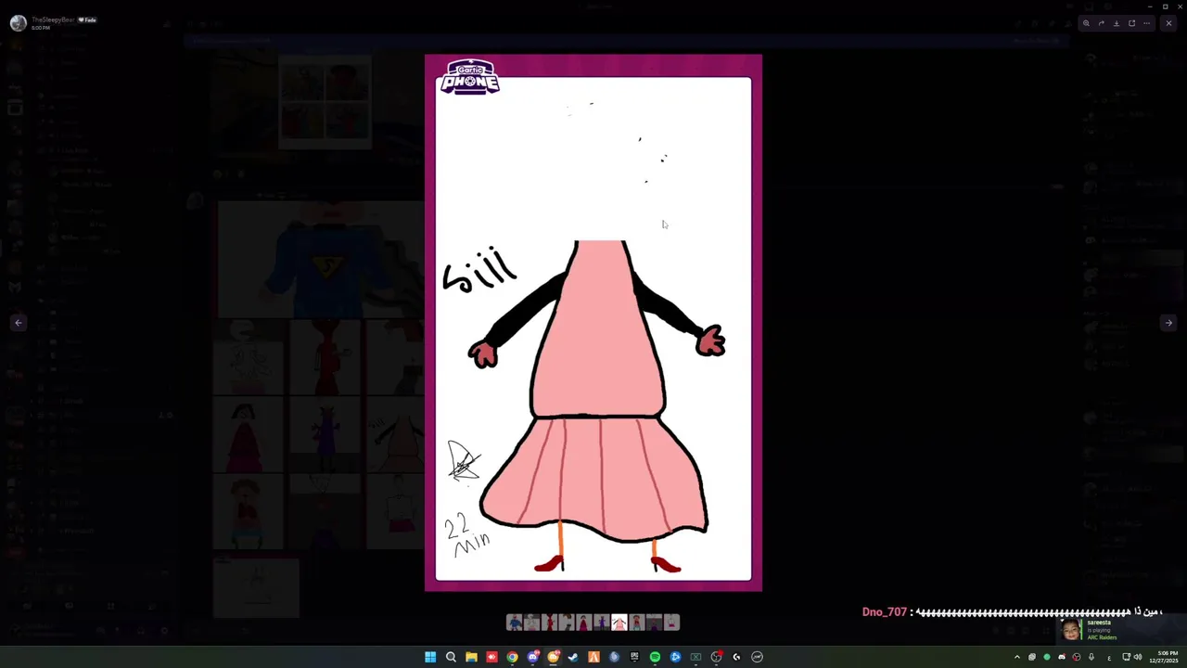Click the green circle tray icon
Viewport: 1187px width, 668px height.
point(1047,657)
